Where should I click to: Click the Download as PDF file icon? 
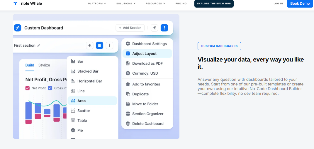pyautogui.click(x=128, y=64)
